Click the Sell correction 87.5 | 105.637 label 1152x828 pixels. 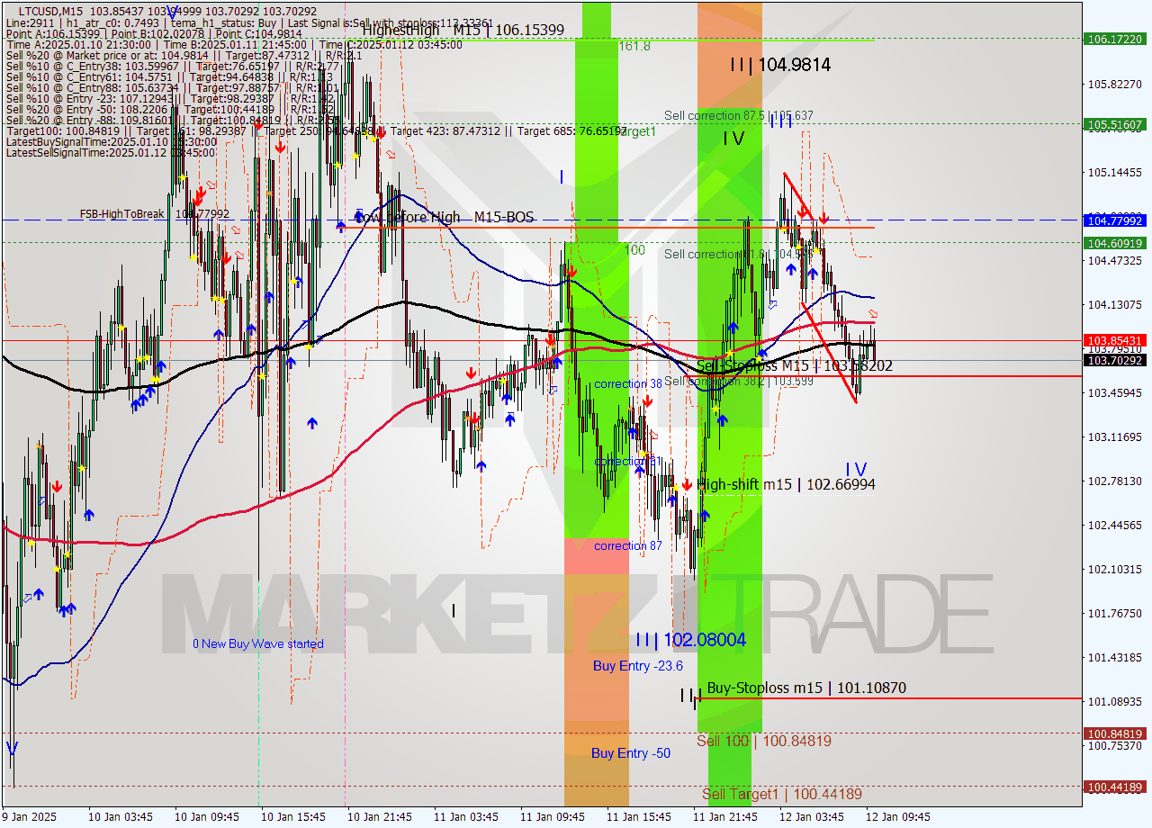739,115
